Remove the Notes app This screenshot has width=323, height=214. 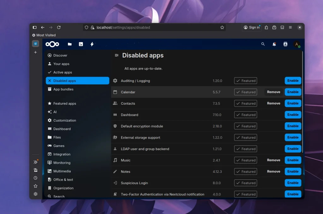[273, 172]
